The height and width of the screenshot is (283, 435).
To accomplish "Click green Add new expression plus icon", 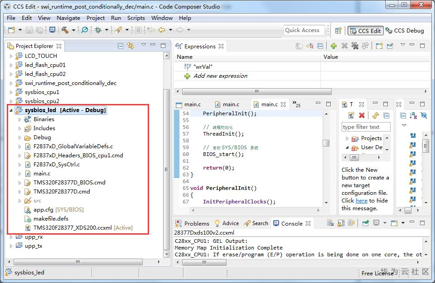I will click(334, 46).
